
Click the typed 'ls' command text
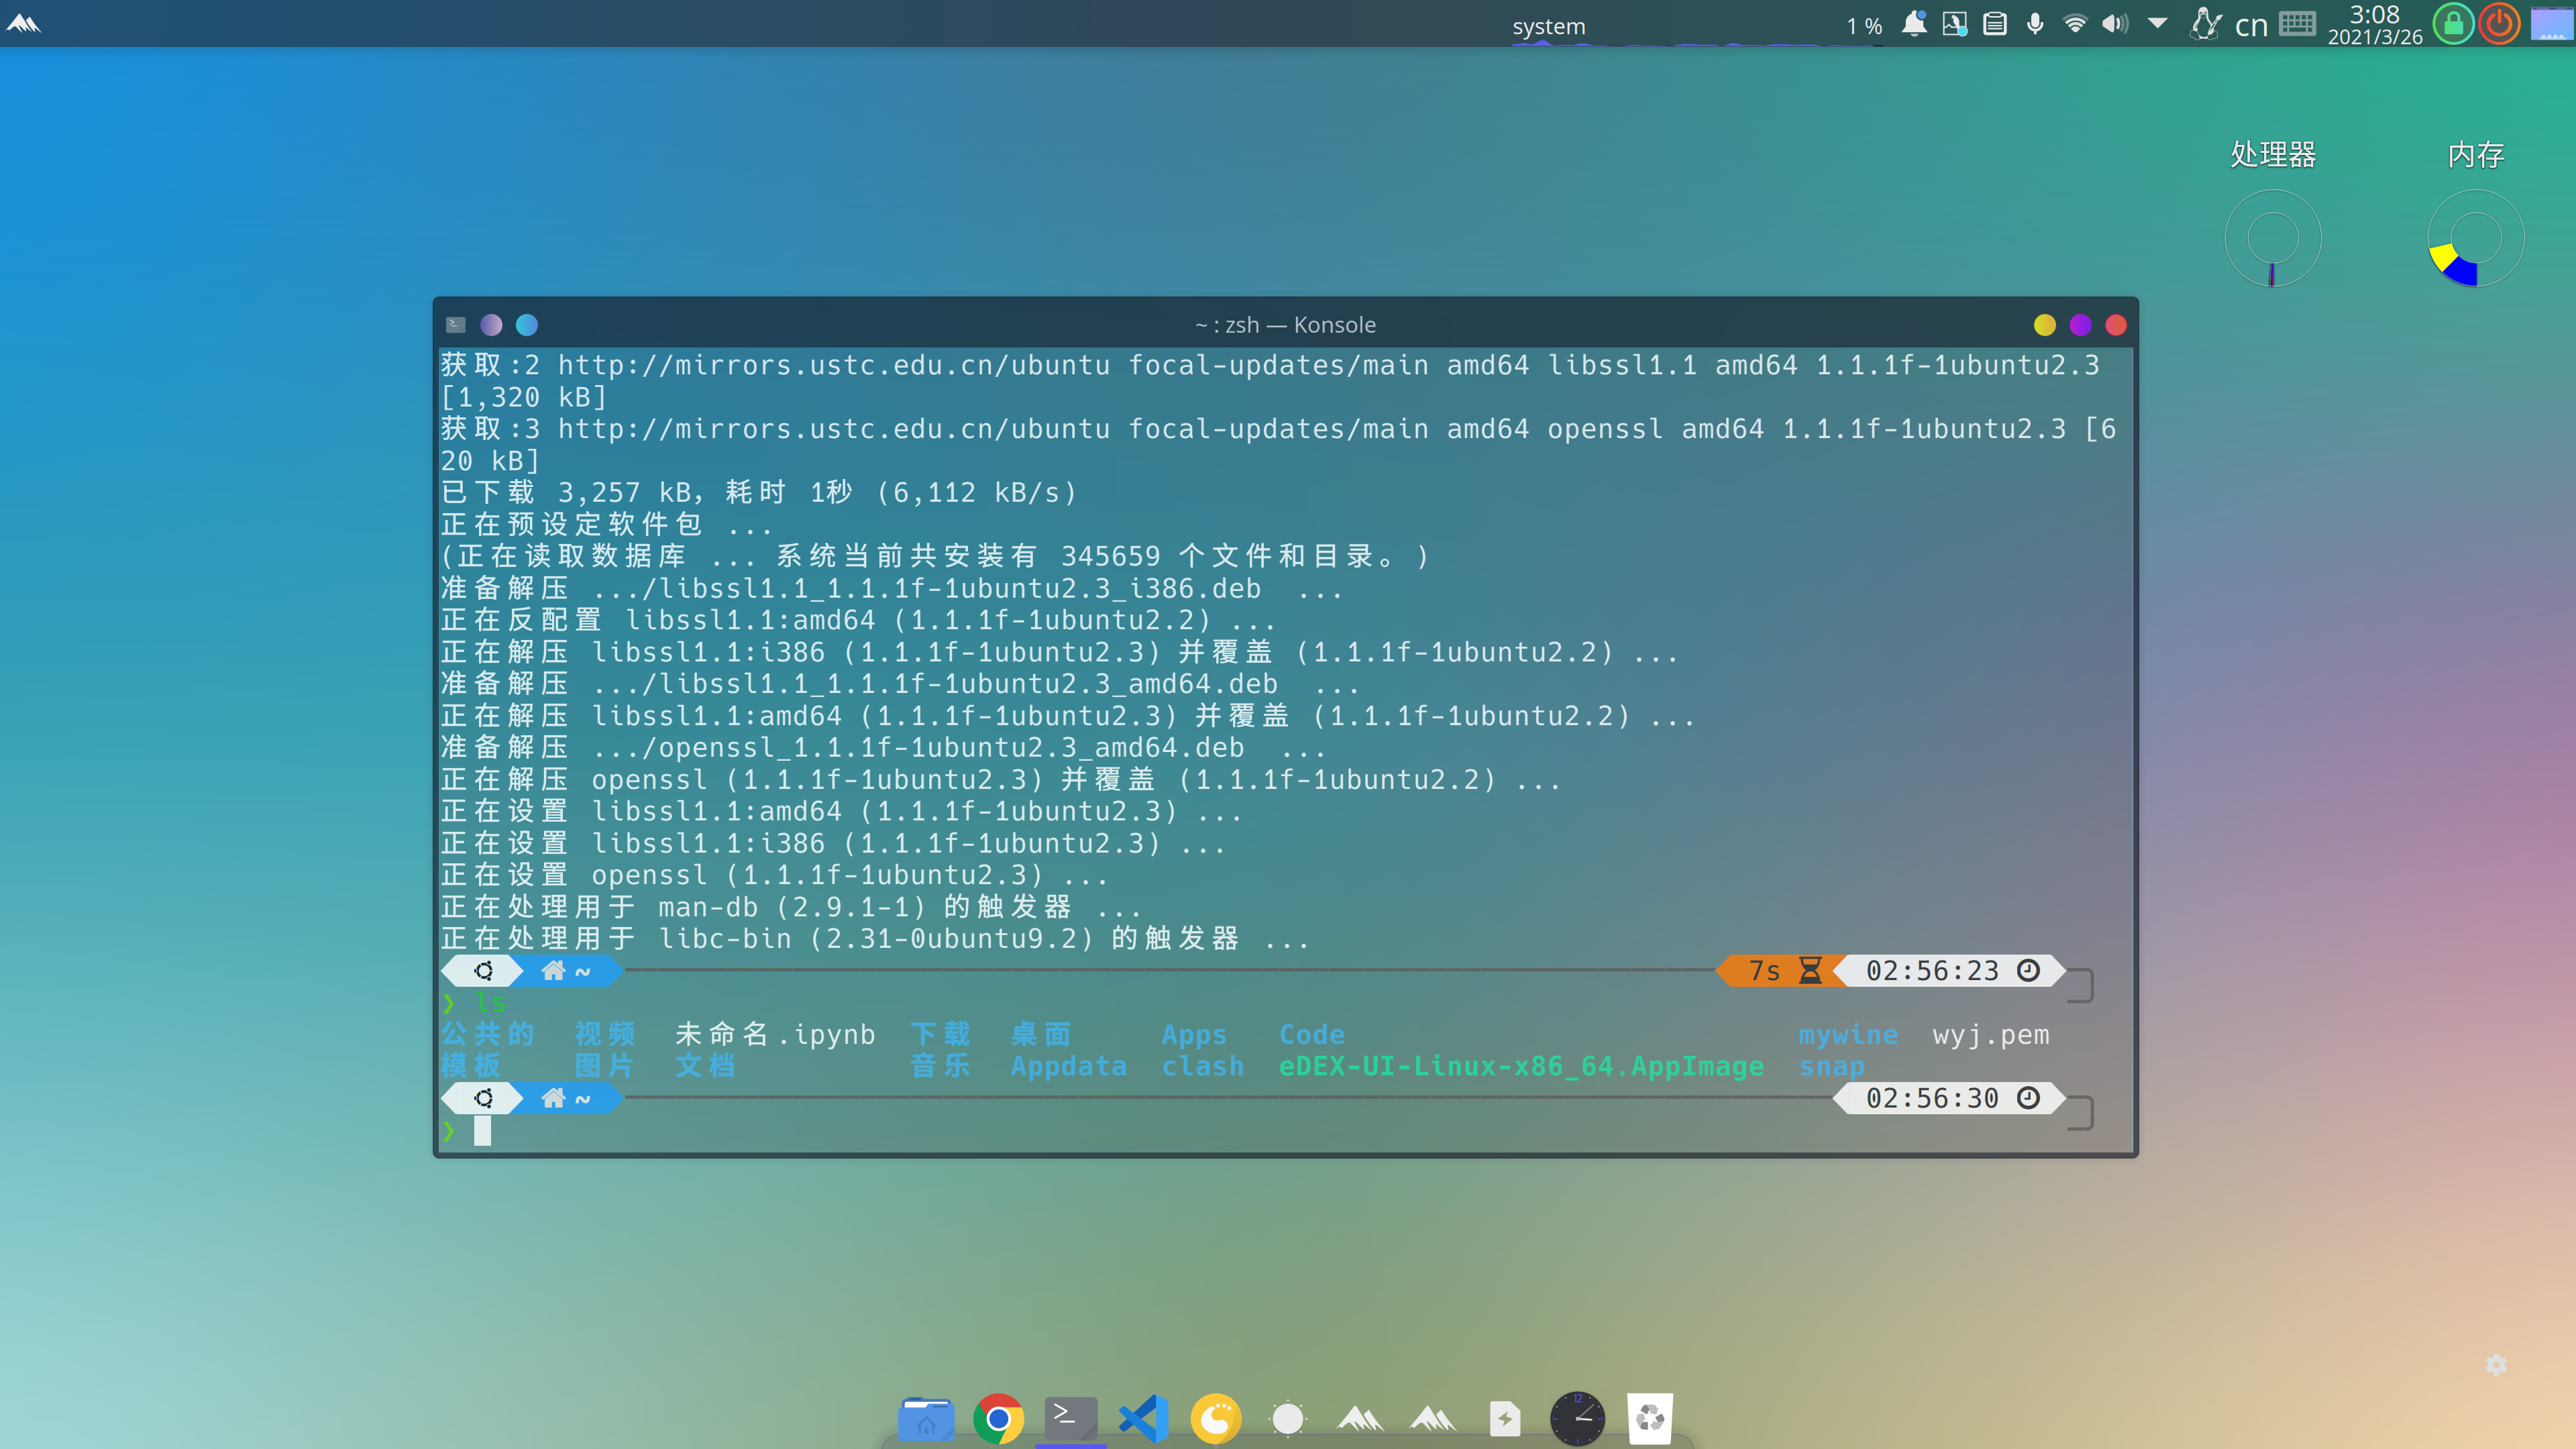coord(490,1002)
